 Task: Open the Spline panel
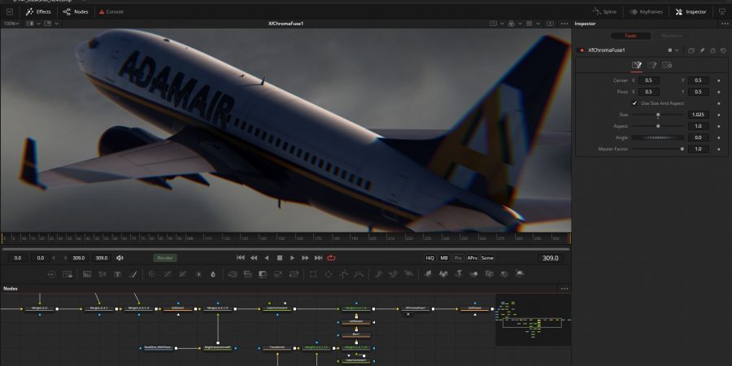tap(604, 11)
